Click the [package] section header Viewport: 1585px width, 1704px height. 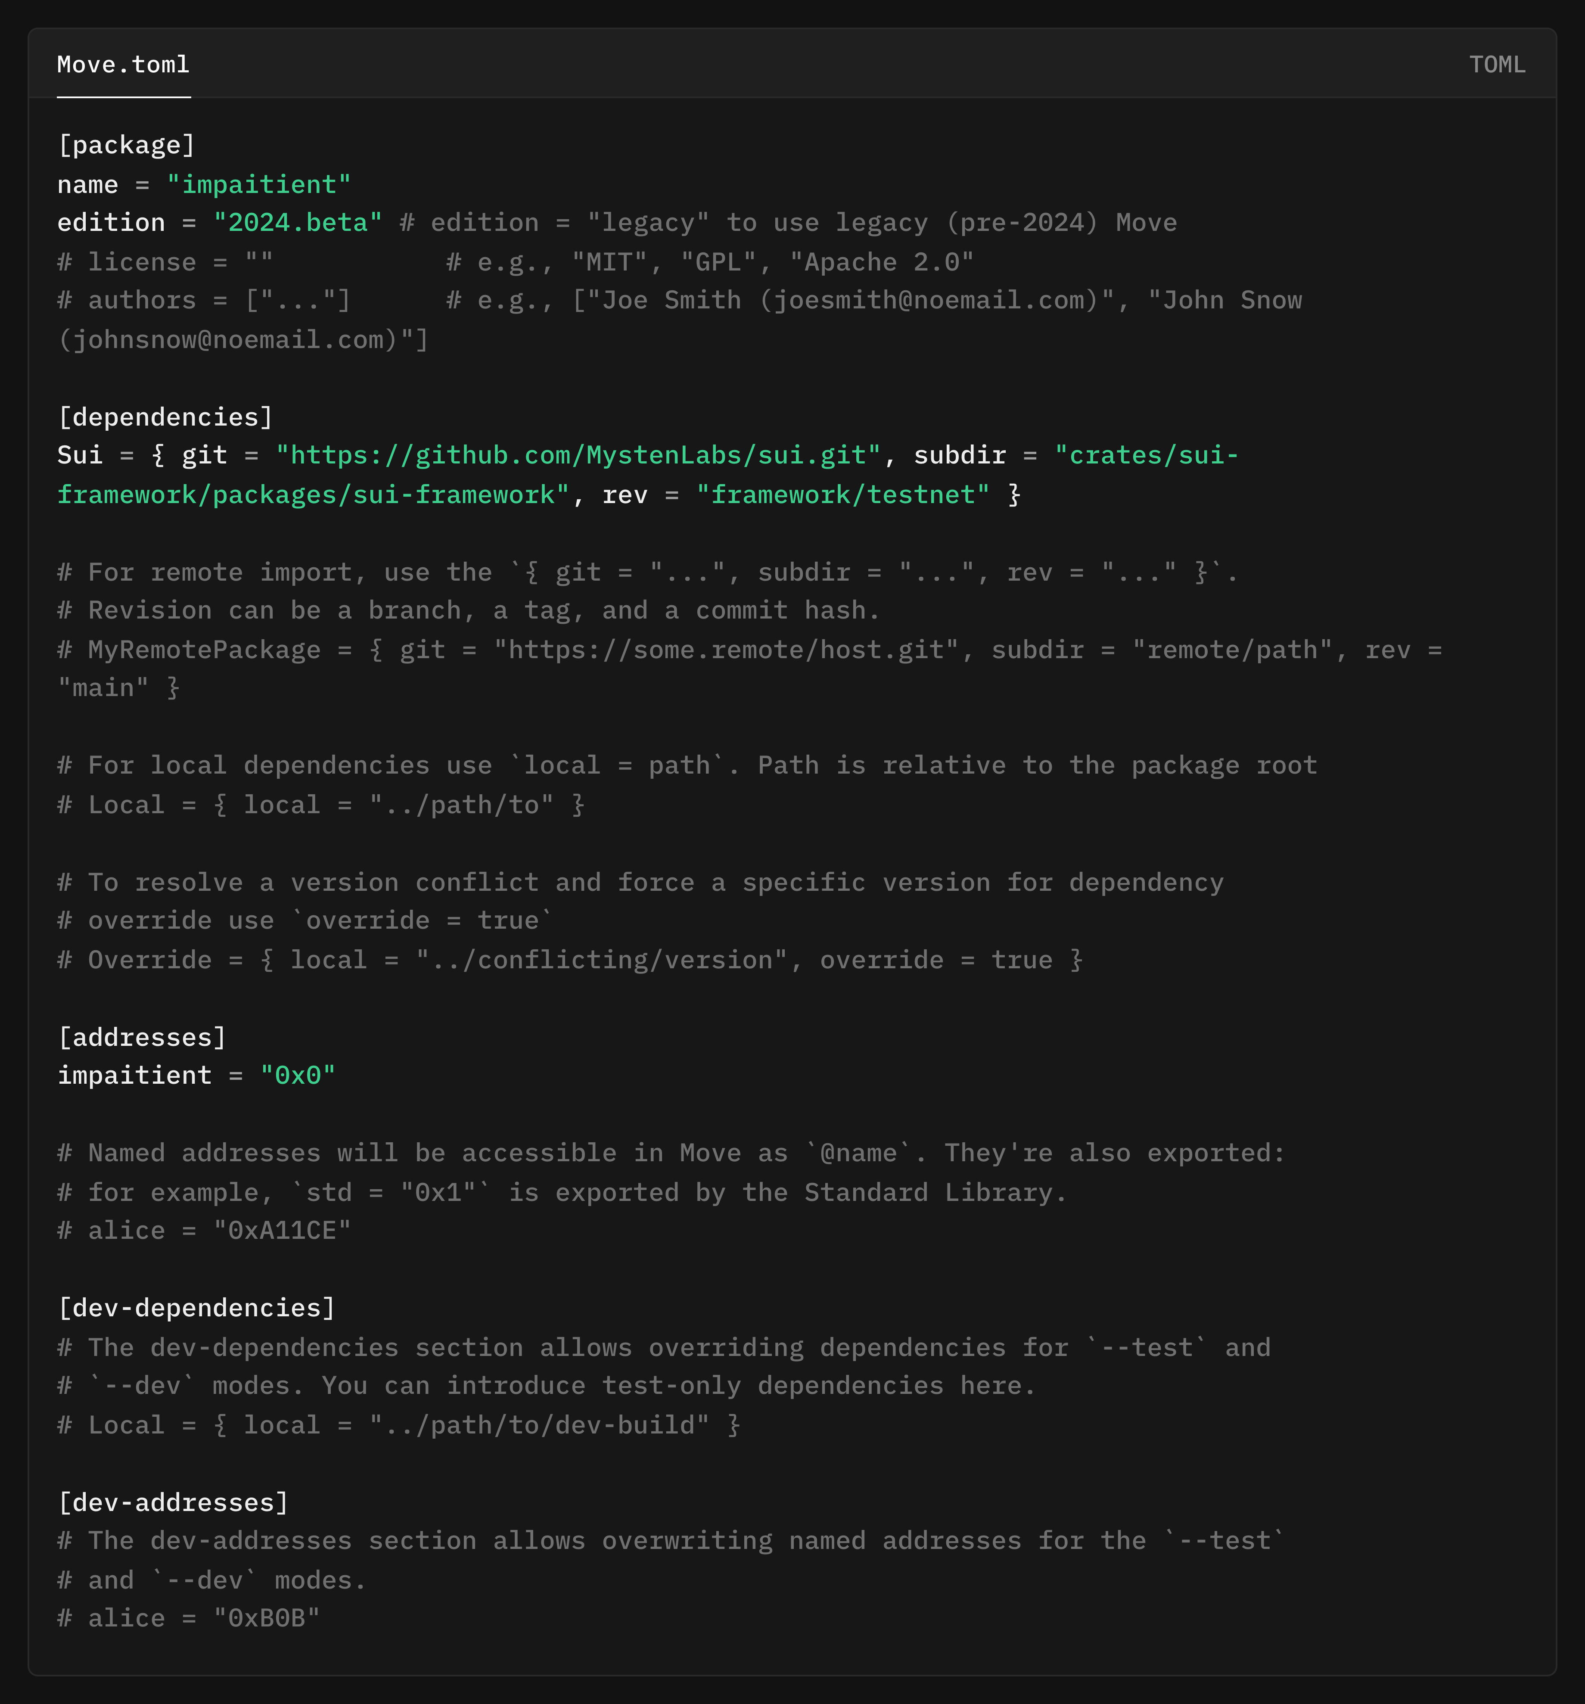point(126,145)
